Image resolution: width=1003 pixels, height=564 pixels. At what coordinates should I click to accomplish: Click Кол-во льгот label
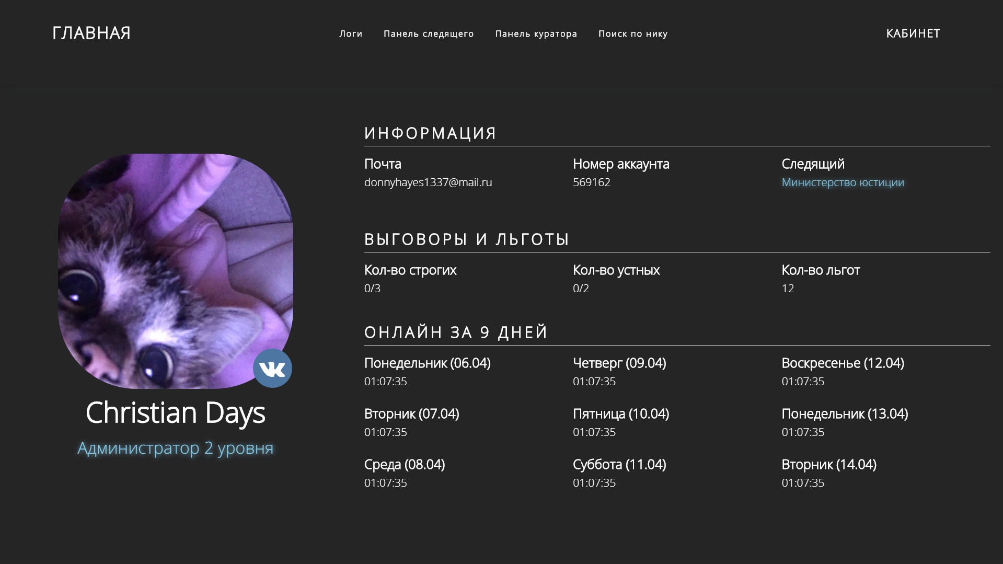coord(821,270)
